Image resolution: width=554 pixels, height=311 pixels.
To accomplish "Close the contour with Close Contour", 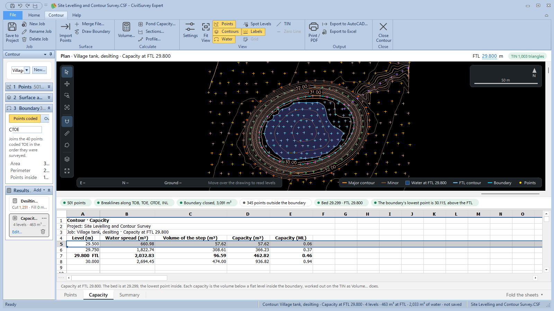I will [383, 32].
